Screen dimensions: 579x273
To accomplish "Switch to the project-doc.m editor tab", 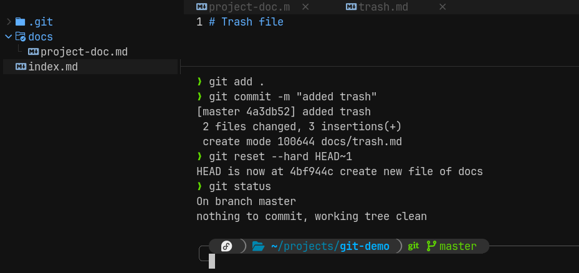I will point(249,7).
